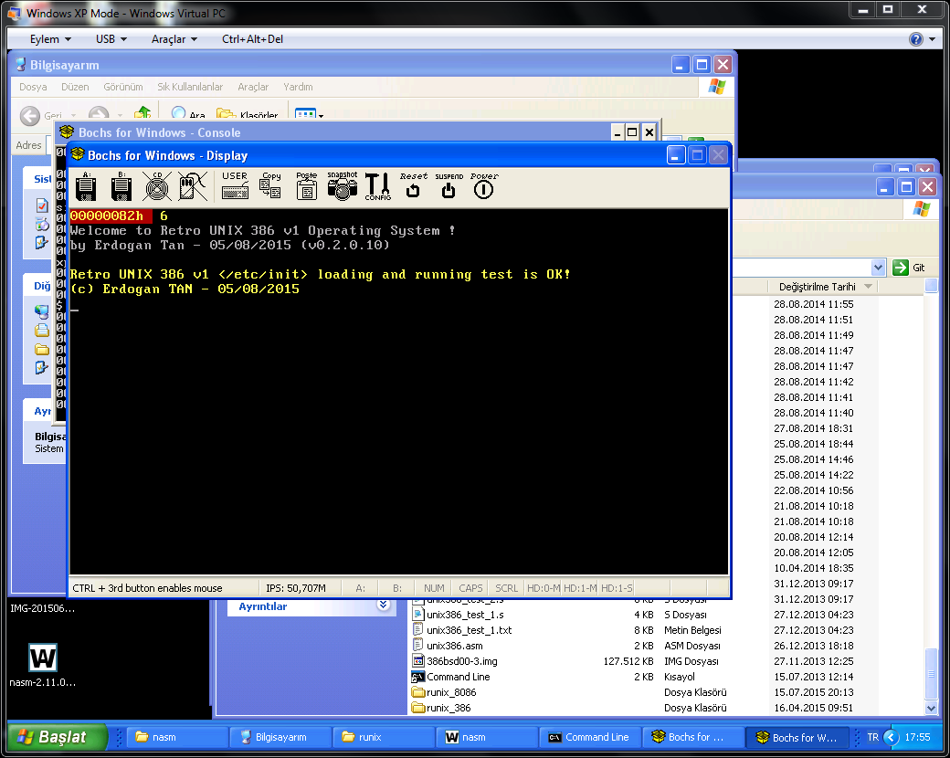Viewport: 950px width, 758px height.
Task: Open Yardım menu in Bilgisayarım
Action: 298,87
